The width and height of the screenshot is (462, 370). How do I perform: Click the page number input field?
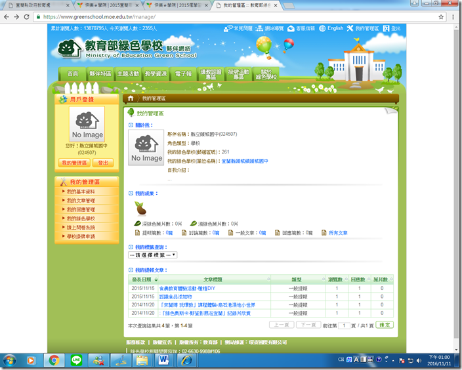point(343,325)
